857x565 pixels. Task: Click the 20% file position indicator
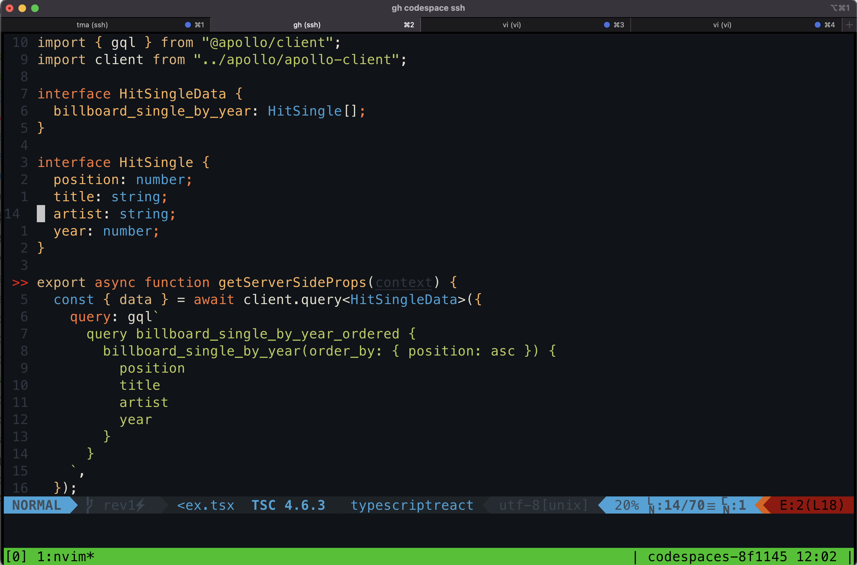pyautogui.click(x=627, y=505)
